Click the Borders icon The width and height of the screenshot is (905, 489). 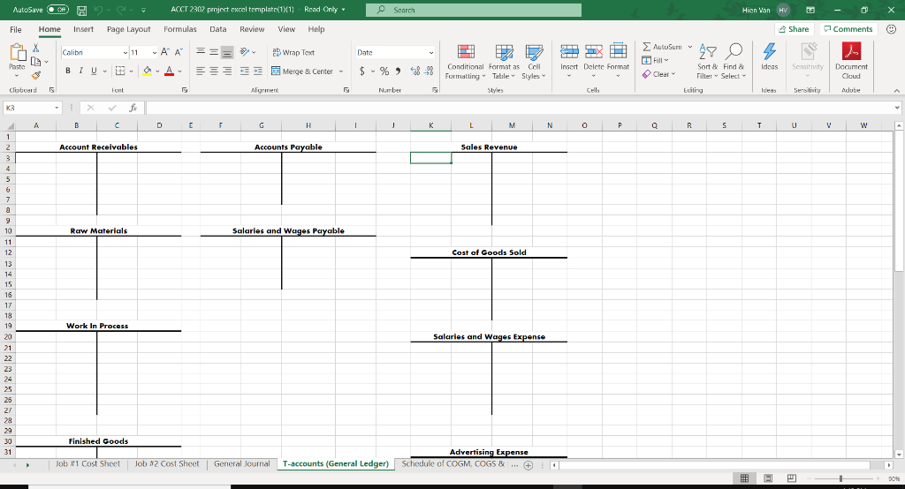tap(120, 71)
